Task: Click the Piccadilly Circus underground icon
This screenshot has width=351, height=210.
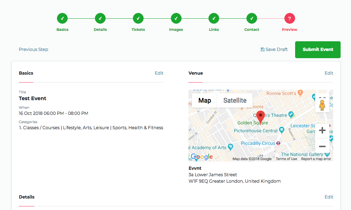Action: (x=278, y=143)
